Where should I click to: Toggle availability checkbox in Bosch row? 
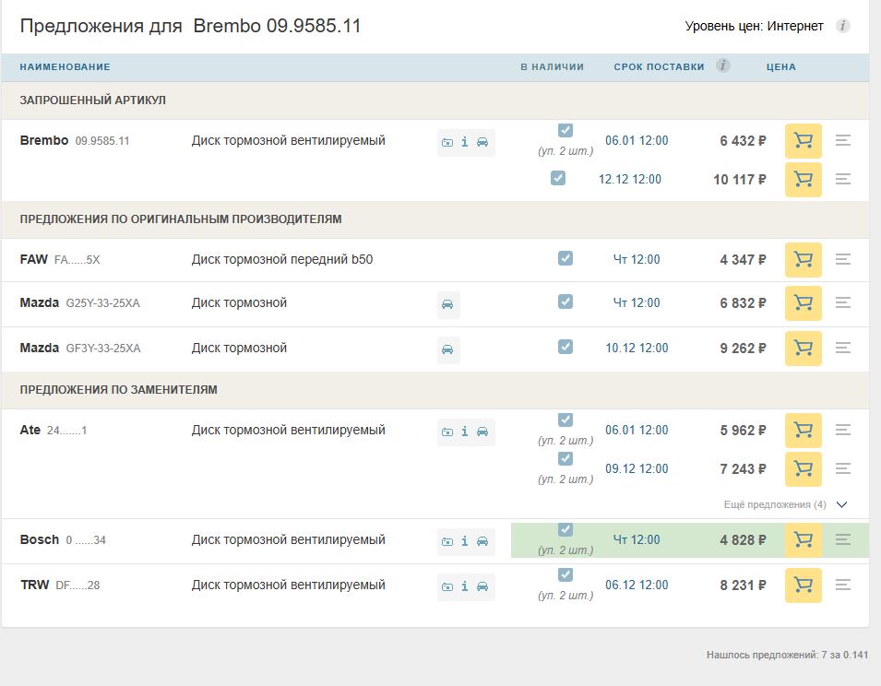pos(566,529)
